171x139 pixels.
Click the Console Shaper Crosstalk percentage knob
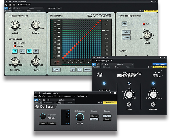click(x=153, y=94)
